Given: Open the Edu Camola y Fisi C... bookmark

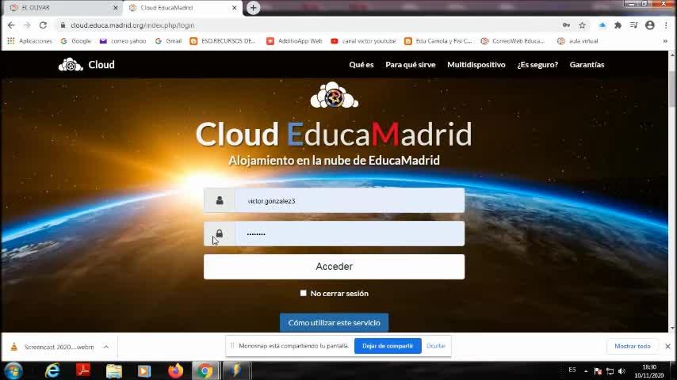Looking at the screenshot, I should point(438,41).
